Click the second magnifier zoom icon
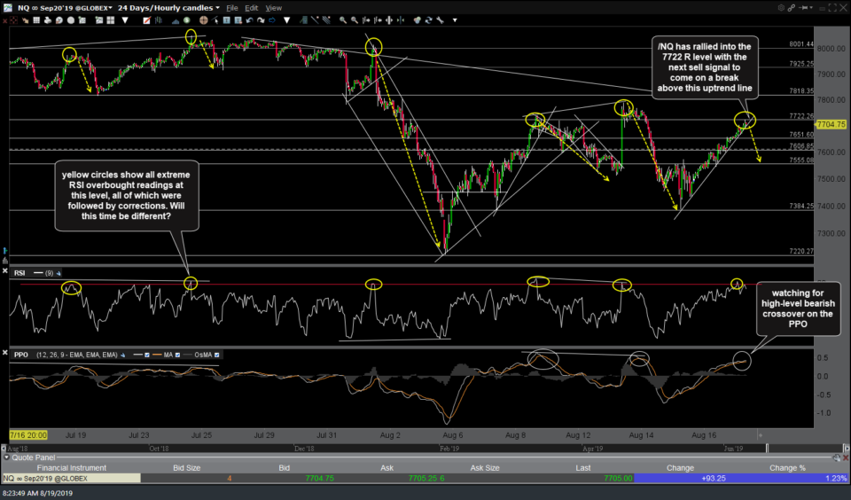The height and width of the screenshot is (500, 851). point(355,20)
